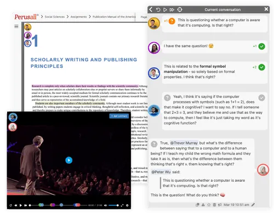
Task: Click the video progress bar start handle
Action: [x=30, y=205]
